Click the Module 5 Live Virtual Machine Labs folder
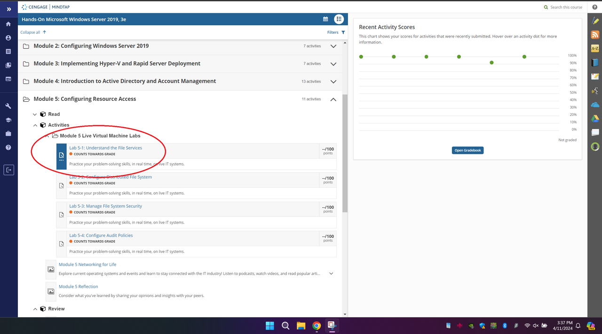Image resolution: width=602 pixels, height=334 pixels. tap(97, 136)
